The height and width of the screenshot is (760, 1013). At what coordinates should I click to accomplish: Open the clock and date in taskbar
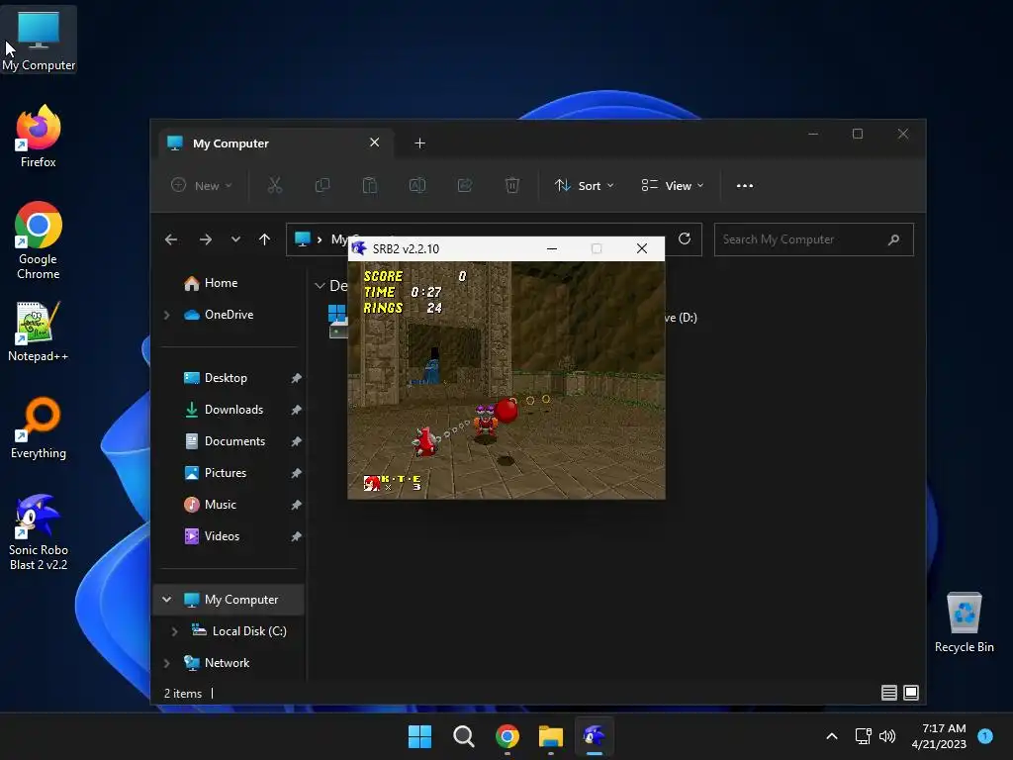[939, 736]
